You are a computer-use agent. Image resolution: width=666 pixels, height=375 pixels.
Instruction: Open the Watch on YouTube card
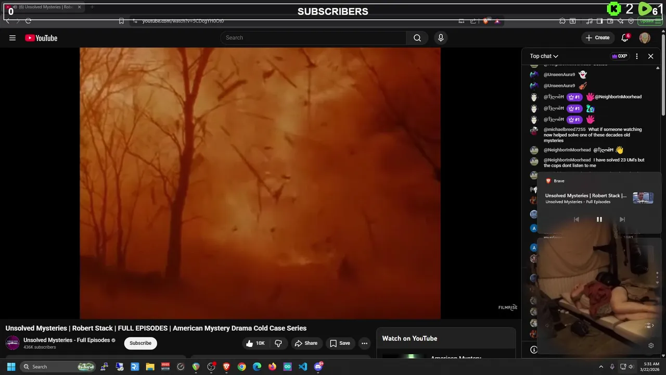446,343
